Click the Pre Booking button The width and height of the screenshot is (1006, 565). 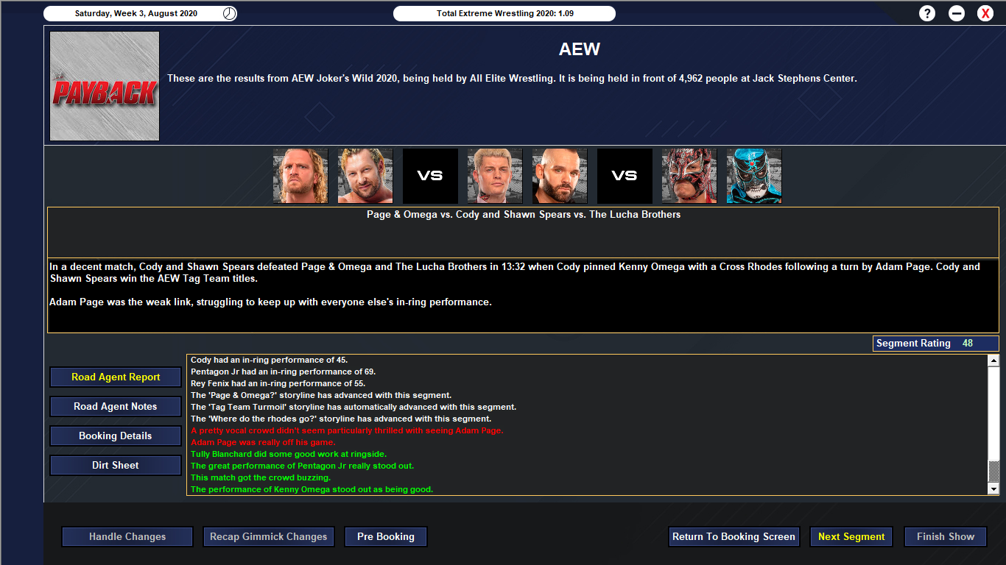click(x=386, y=536)
